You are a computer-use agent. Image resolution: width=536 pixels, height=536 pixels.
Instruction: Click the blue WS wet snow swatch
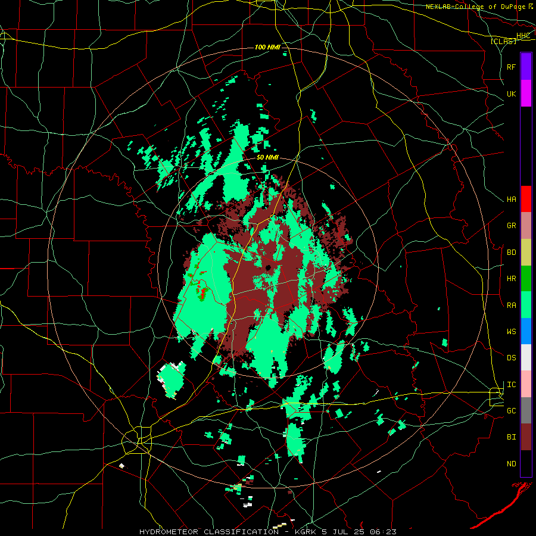[x=526, y=331]
